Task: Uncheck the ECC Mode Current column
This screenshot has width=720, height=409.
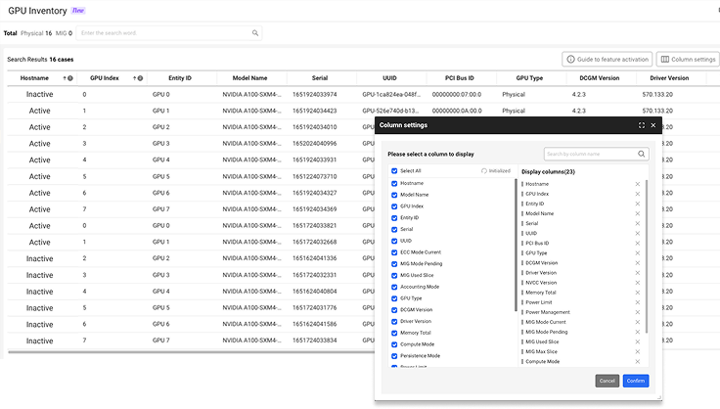Action: 394,252
